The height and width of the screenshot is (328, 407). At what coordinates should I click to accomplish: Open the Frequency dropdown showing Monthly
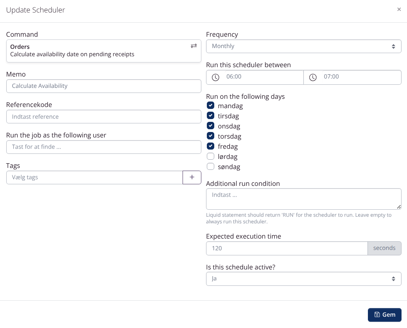point(304,46)
